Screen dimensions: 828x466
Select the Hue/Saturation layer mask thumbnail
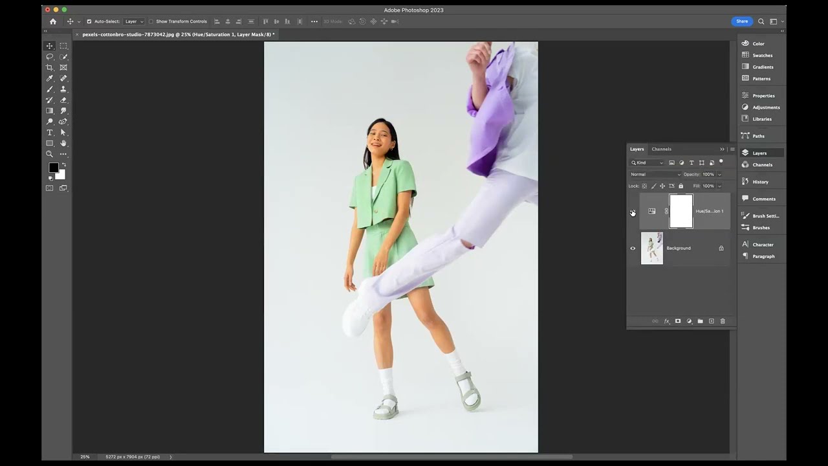681,212
